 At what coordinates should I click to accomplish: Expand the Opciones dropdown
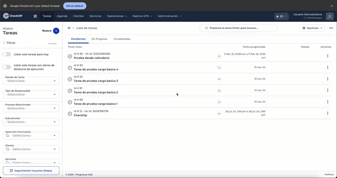pyautogui.click(x=312, y=28)
